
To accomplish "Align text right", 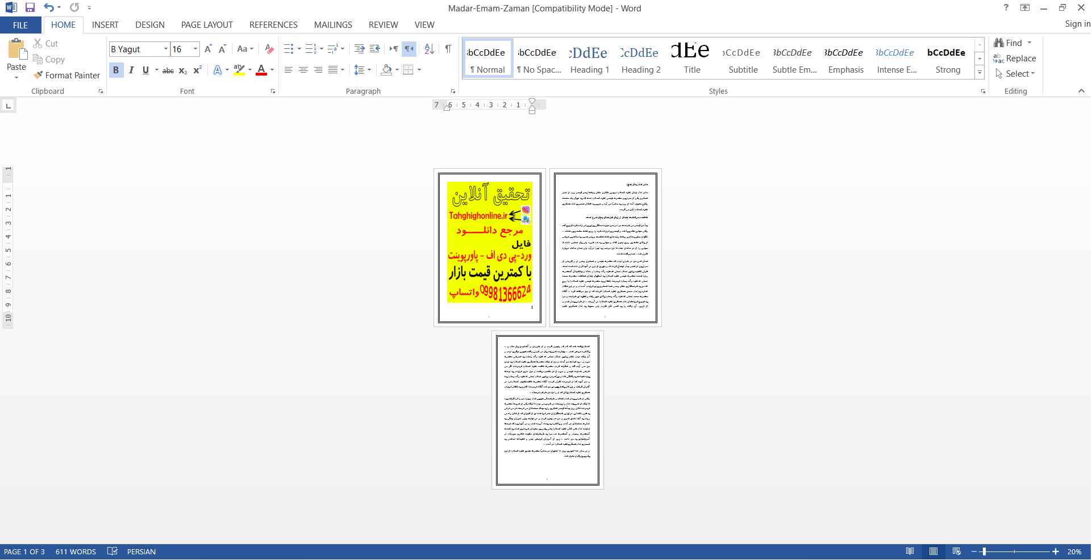I will 318,70.
